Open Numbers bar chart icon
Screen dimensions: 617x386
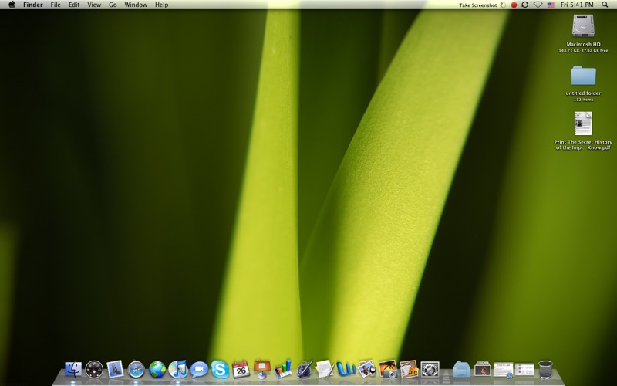[x=283, y=369]
